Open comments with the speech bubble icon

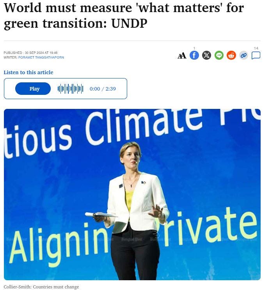(256, 55)
